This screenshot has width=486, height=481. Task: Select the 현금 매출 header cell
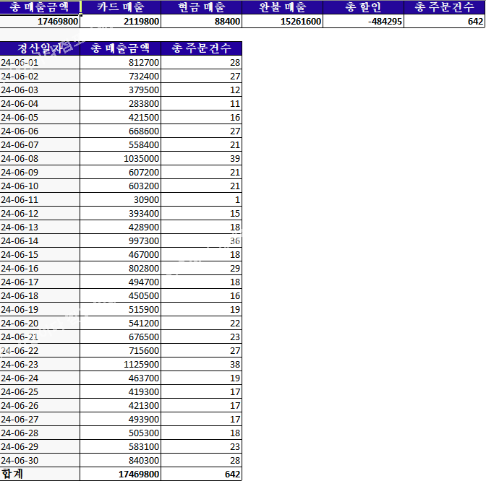pyautogui.click(x=202, y=7)
